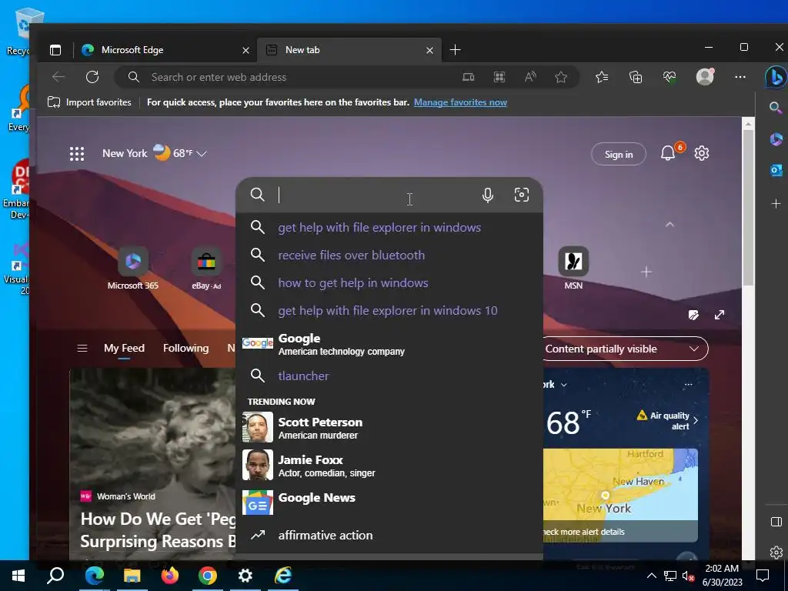The width and height of the screenshot is (788, 591).
Task: Open Internet Explorer from the taskbar
Action: [x=283, y=576]
